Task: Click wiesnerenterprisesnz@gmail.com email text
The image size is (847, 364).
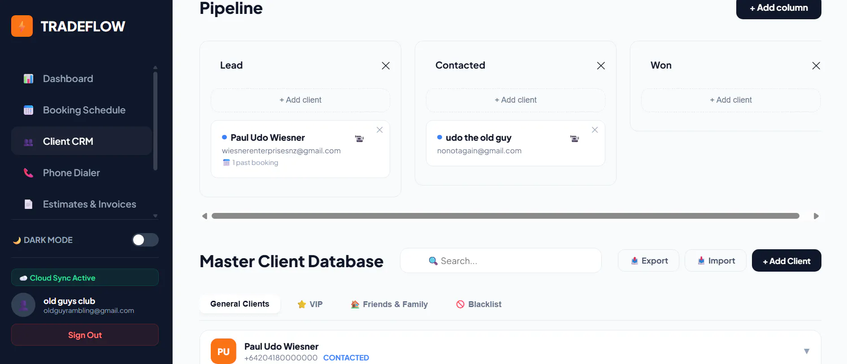Action: click(x=281, y=151)
